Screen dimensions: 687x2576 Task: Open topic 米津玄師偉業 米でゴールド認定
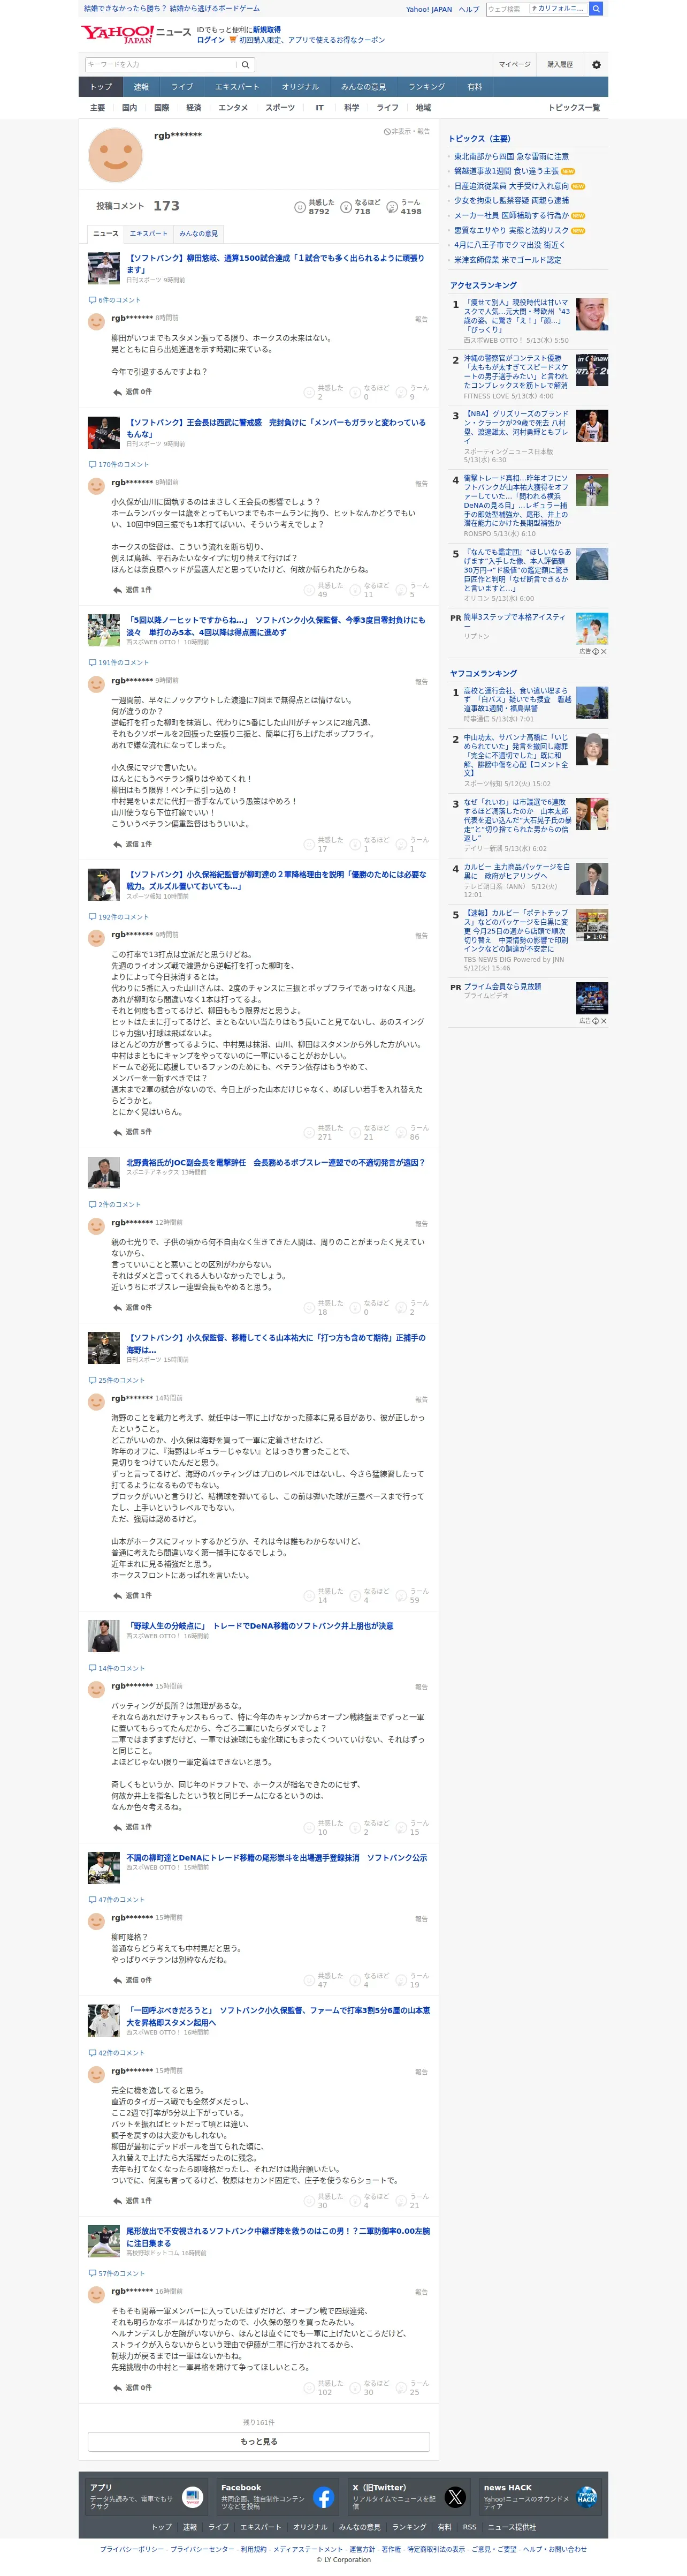(507, 260)
